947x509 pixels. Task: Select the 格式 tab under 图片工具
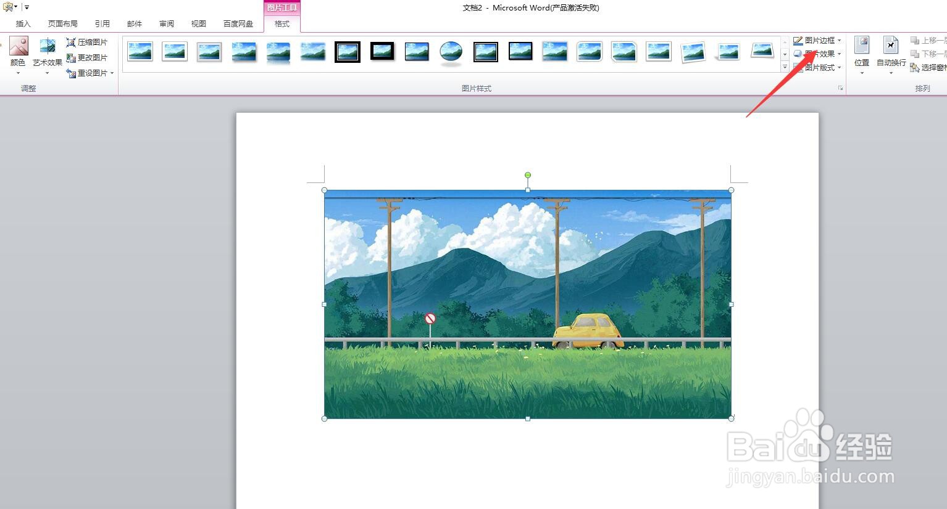[x=282, y=24]
